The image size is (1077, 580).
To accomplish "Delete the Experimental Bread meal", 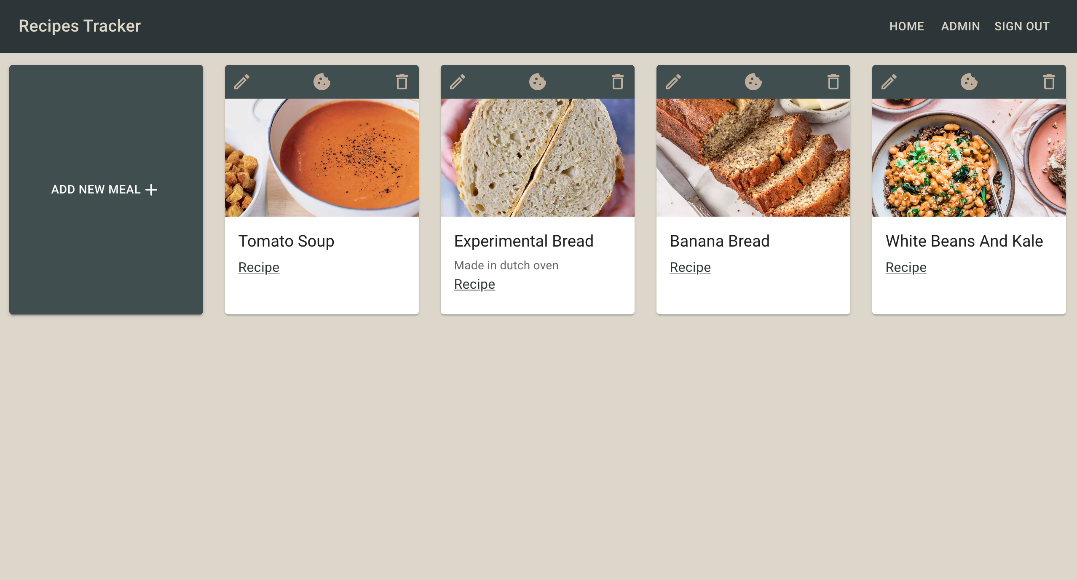I will tap(616, 81).
